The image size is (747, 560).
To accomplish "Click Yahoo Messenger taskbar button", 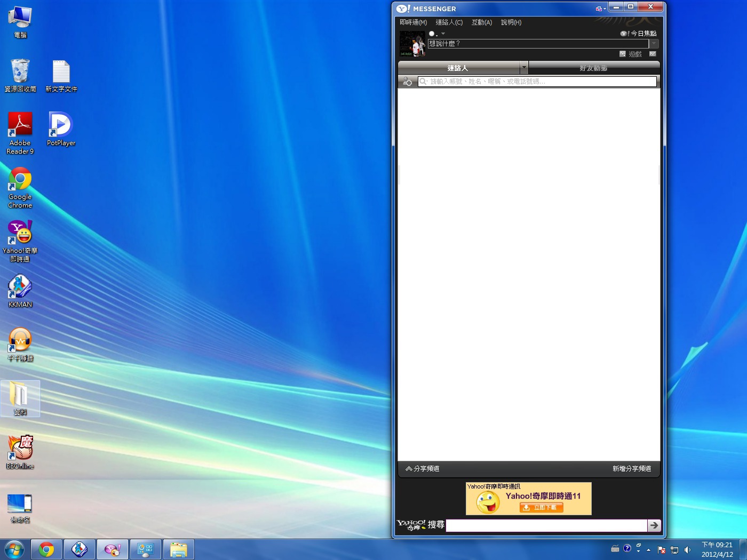I will point(113,549).
